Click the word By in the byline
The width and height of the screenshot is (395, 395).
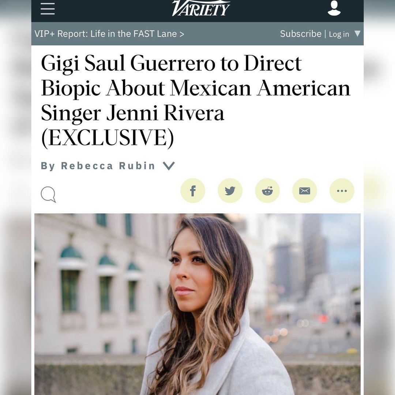click(48, 166)
